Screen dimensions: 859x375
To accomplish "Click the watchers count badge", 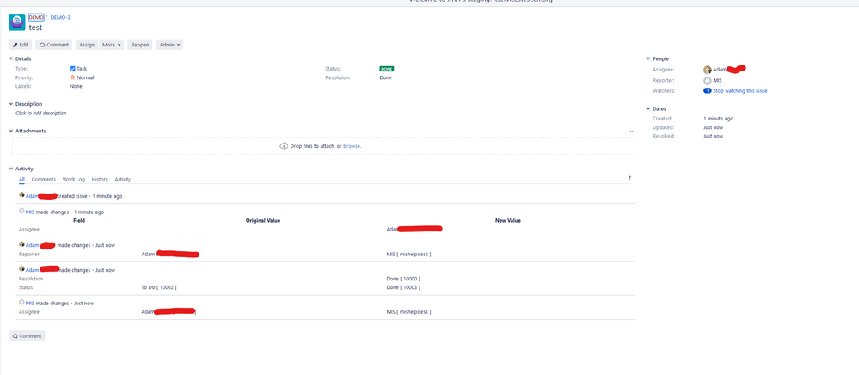I will tap(708, 91).
